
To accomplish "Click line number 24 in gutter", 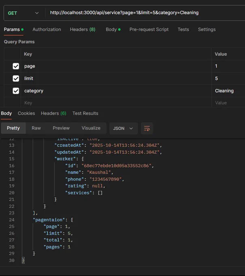I will pyautogui.click(x=12, y=220).
